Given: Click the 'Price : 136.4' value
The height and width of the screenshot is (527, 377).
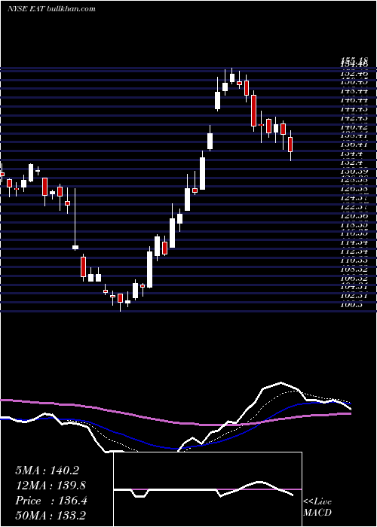Looking at the screenshot, I should click(x=51, y=501).
